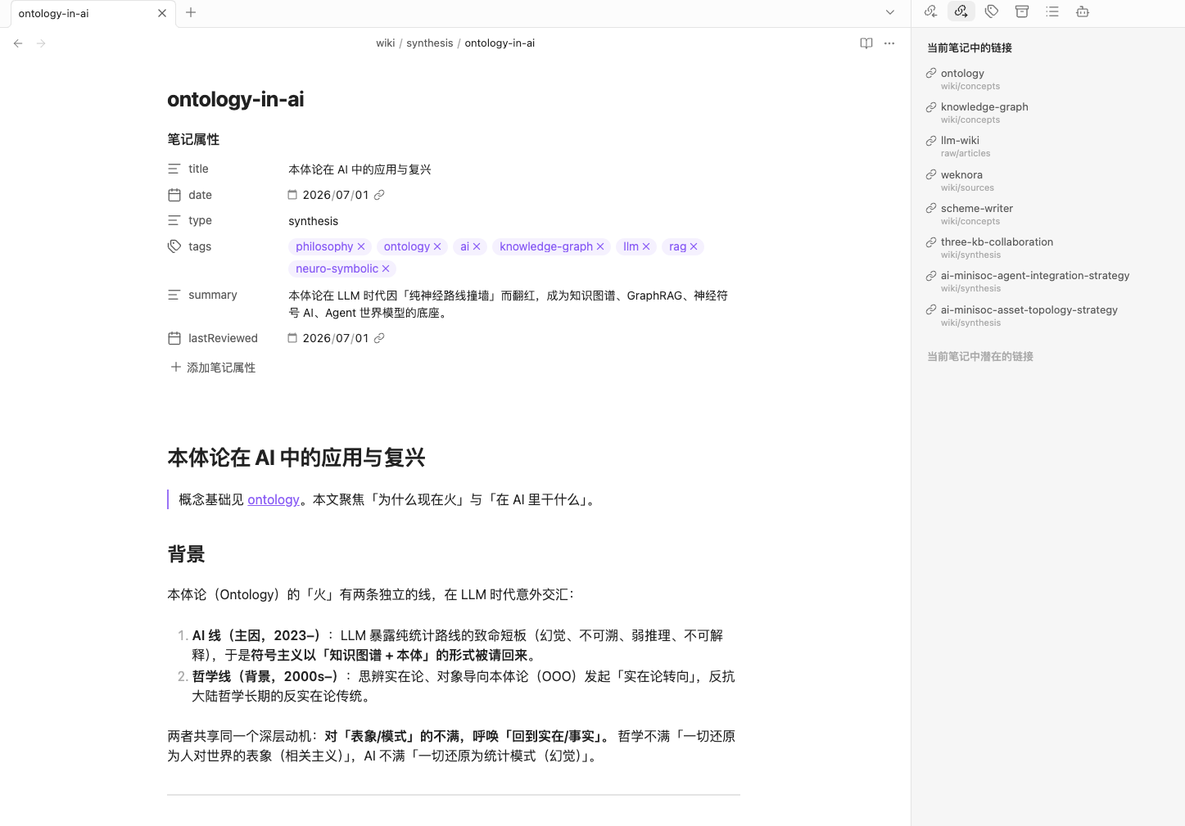Click the 背景 heading
1185x826 pixels.
pyautogui.click(x=186, y=554)
